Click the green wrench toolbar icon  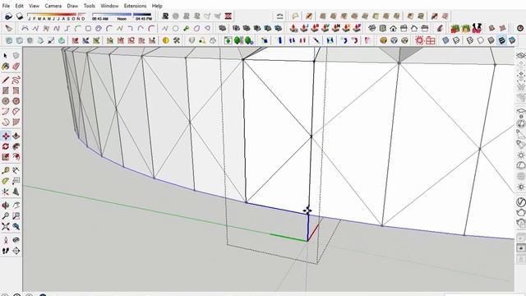point(187,28)
